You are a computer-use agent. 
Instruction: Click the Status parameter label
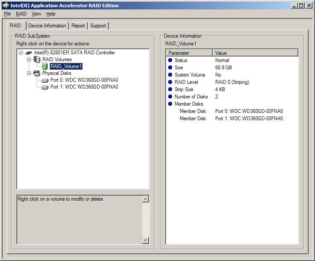coord(181,60)
